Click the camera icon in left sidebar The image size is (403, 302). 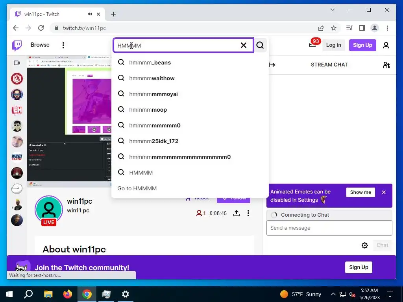point(17,63)
